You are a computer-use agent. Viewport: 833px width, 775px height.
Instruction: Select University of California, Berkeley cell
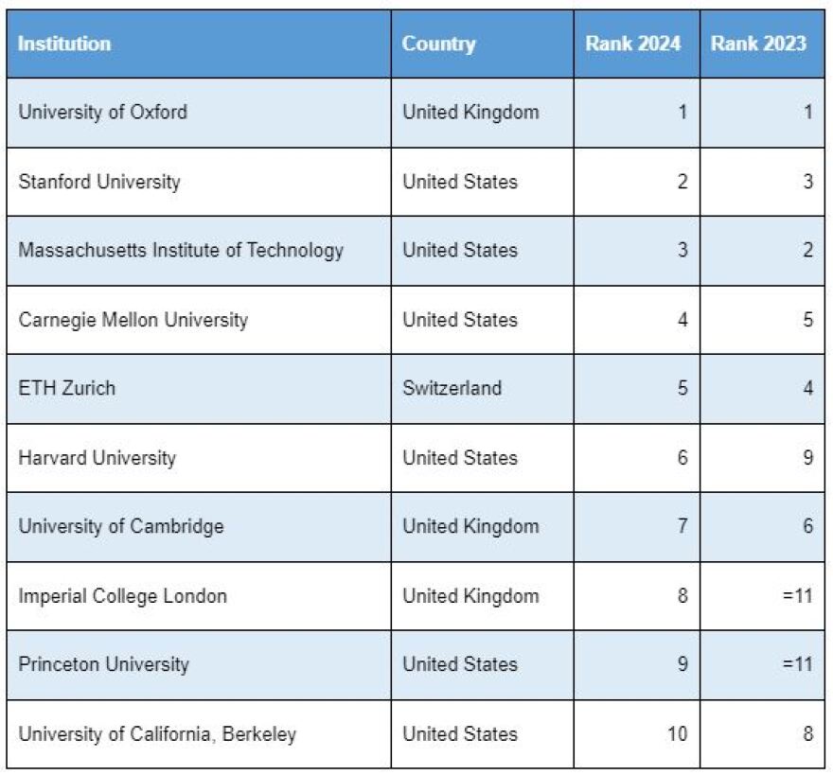pos(157,734)
